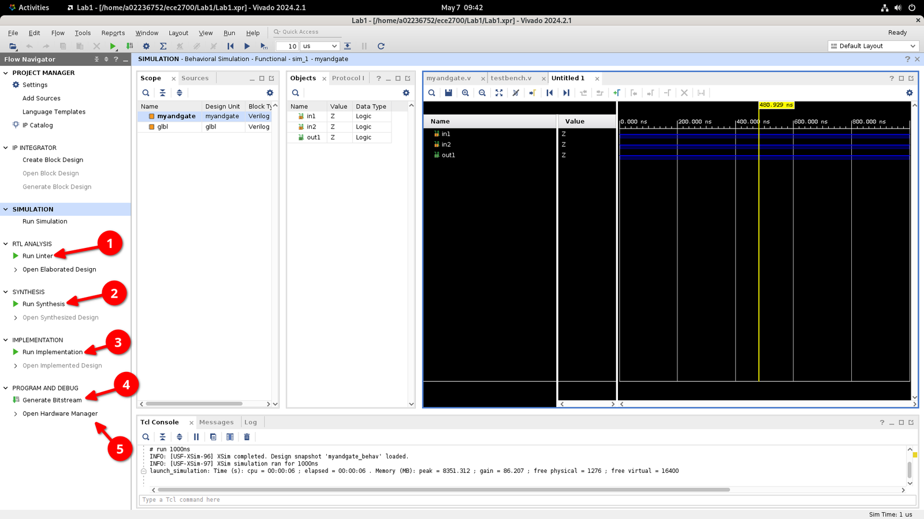924x519 pixels.
Task: Click Add Marker icon in waveform toolbar
Action: [x=617, y=93]
